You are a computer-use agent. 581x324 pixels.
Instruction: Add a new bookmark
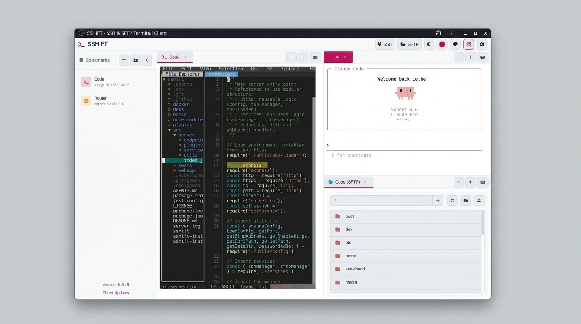[124, 60]
